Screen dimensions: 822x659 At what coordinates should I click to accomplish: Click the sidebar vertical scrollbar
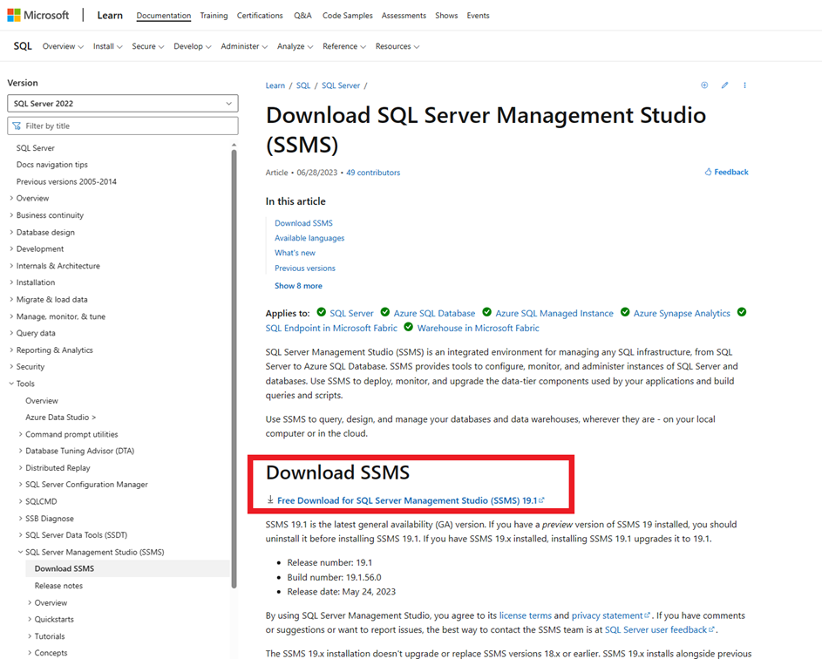point(234,370)
